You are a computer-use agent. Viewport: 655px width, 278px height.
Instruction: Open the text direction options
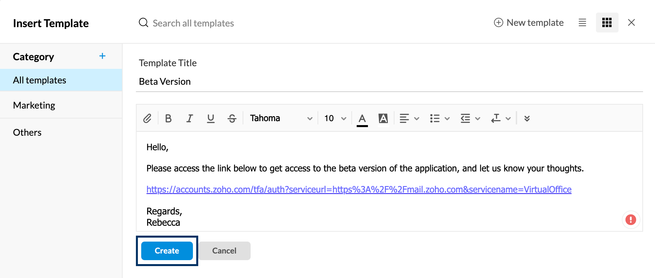pos(501,118)
